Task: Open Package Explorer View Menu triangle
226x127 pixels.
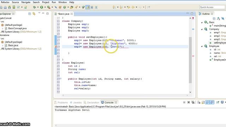Action: tap(39, 13)
